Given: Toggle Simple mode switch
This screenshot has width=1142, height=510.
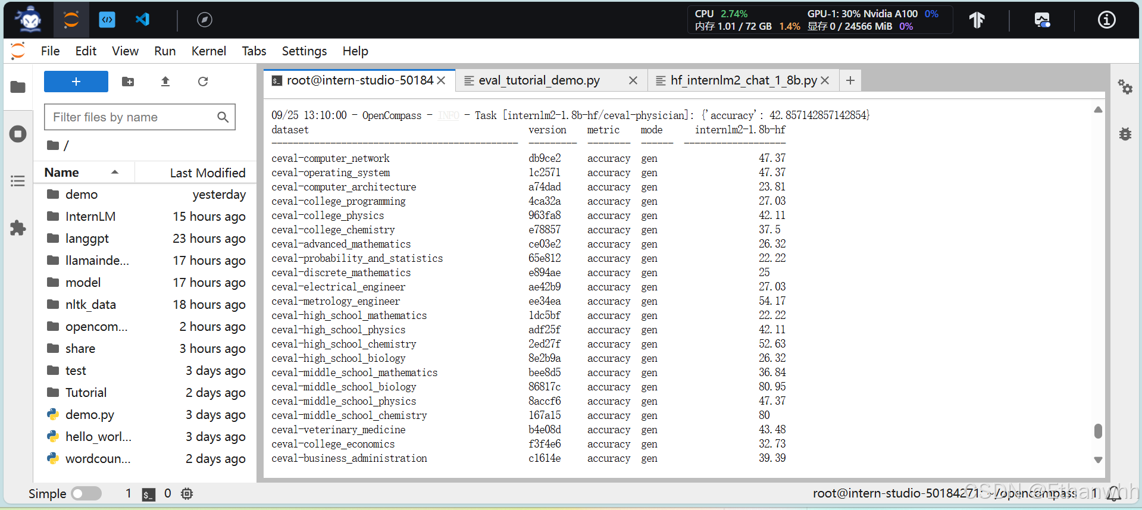Looking at the screenshot, I should click(86, 493).
